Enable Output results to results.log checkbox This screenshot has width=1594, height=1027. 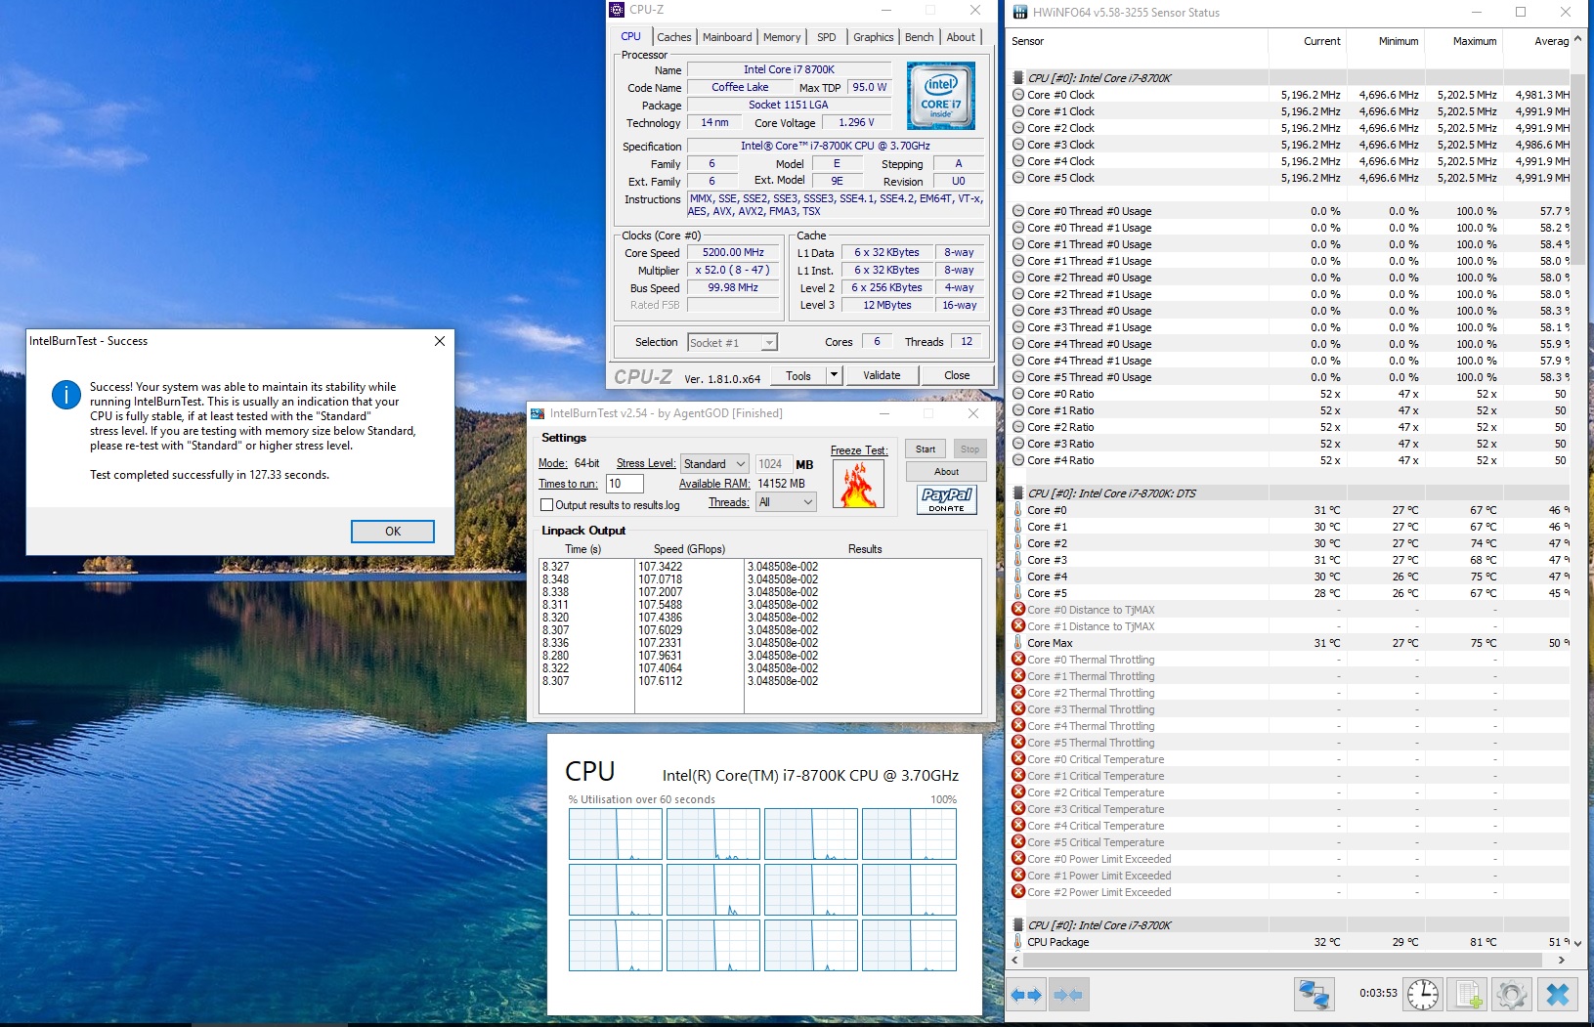tap(547, 505)
